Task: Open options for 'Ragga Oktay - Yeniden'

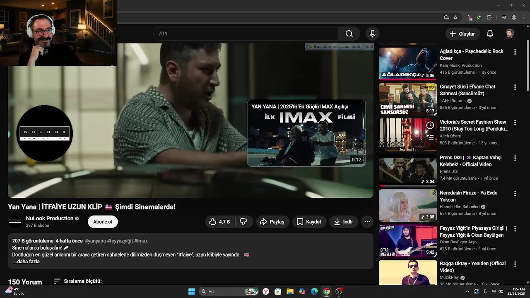Action: [x=515, y=264]
